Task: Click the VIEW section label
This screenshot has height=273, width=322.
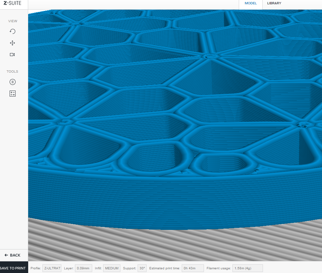Action: [x=13, y=21]
